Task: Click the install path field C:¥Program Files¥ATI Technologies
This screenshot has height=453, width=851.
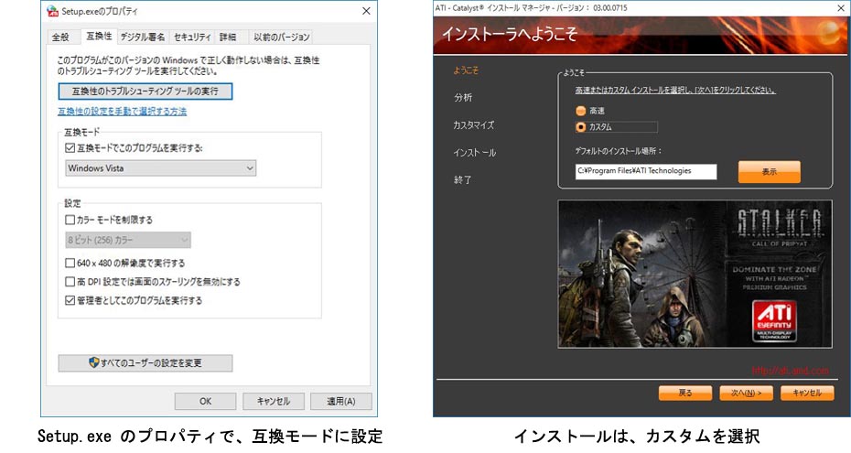Action: click(646, 171)
